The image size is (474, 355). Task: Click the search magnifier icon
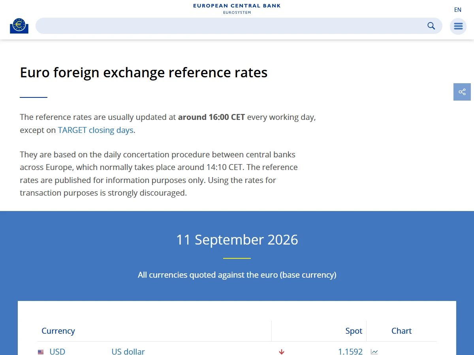click(431, 26)
